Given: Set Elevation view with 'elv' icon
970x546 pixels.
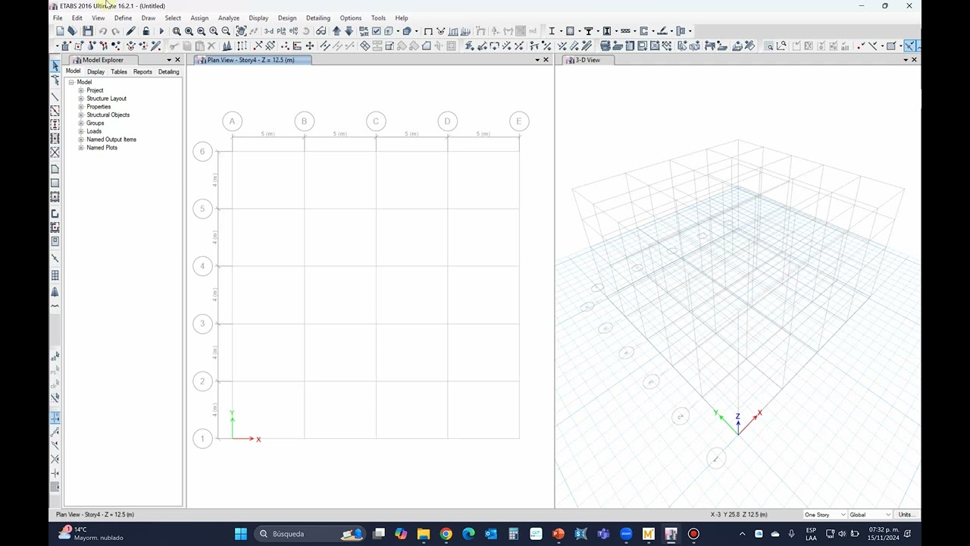Looking at the screenshot, I should tap(293, 31).
